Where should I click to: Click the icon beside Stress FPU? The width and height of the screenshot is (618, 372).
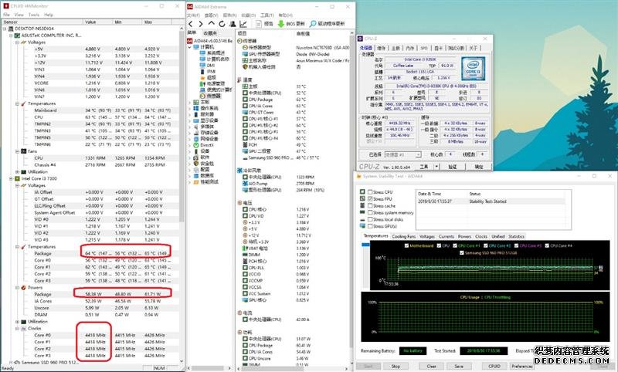pos(362,199)
